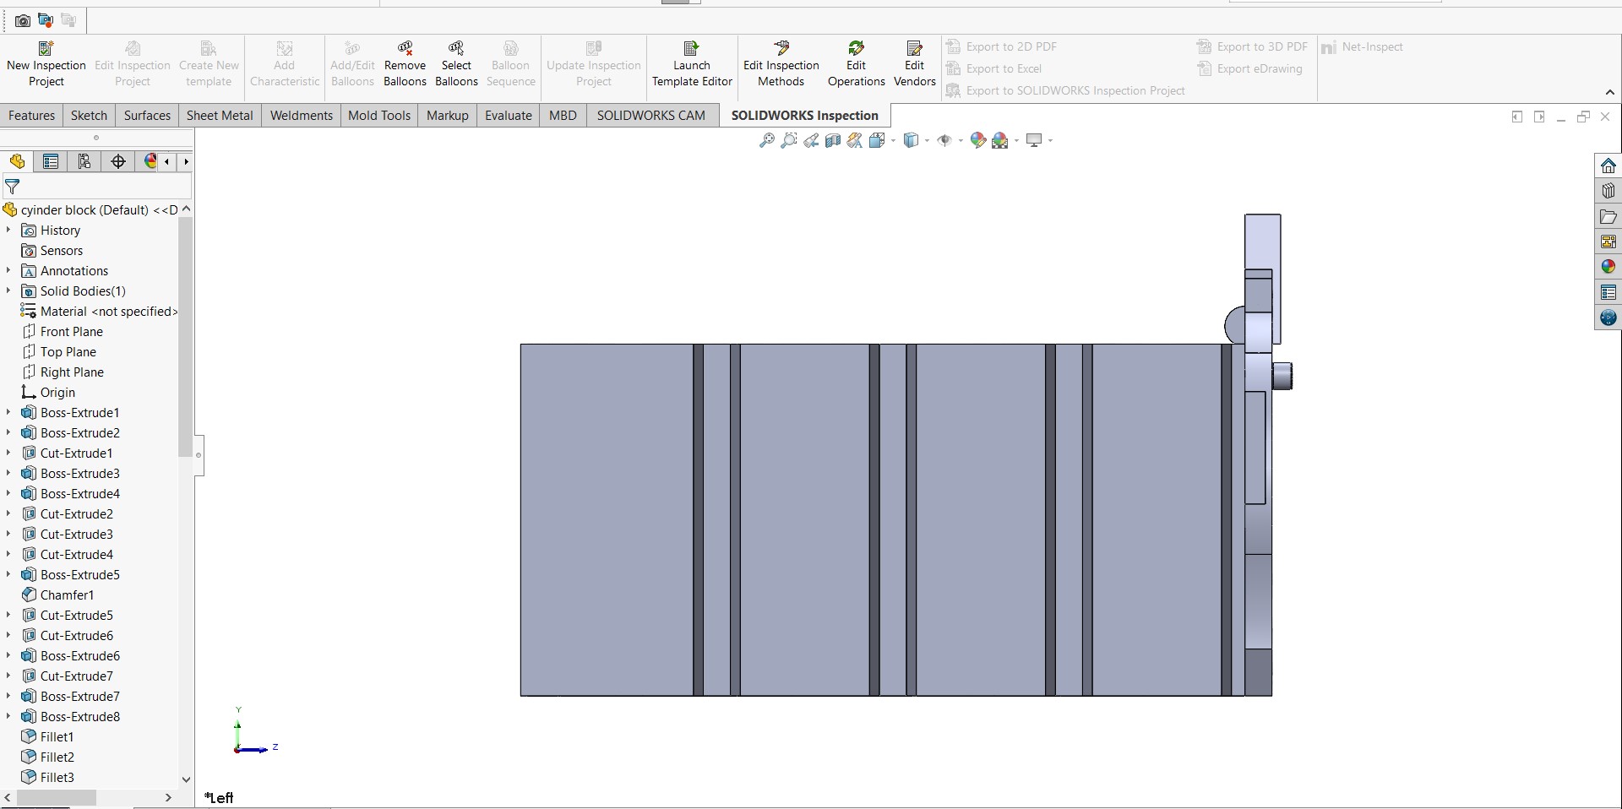Show next manager tabs arrow
The image size is (1622, 809).
point(186,161)
